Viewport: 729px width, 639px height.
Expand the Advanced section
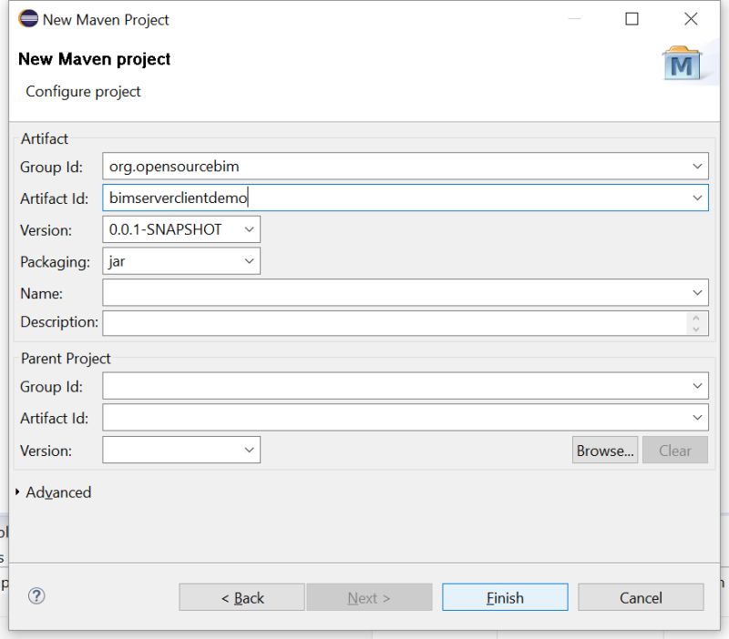(x=57, y=492)
